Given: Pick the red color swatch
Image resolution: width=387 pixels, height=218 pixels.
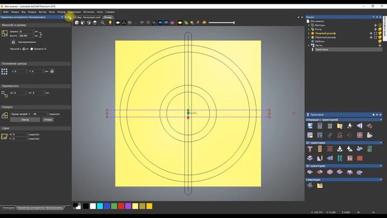Looking at the screenshot, I should [x=121, y=206].
